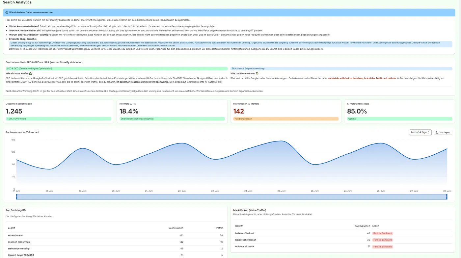
Task: Click the "Wie ein Haus kaufen" heading
Action: (19, 73)
